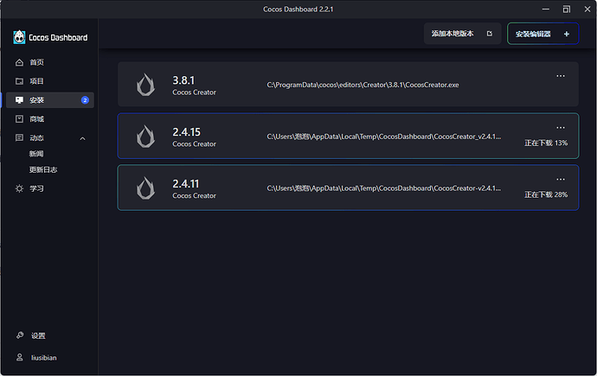The image size is (597, 376).
Task: Open 设置 settings
Action: point(38,335)
